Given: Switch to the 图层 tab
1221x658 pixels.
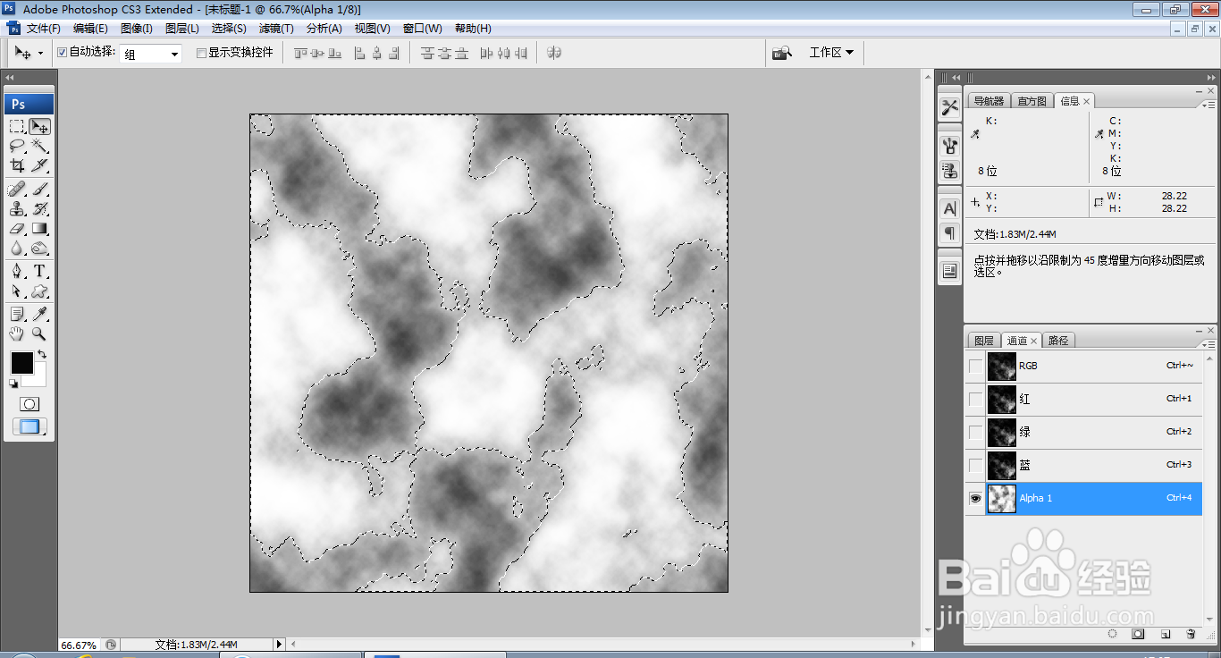Looking at the screenshot, I should pyautogui.click(x=983, y=341).
